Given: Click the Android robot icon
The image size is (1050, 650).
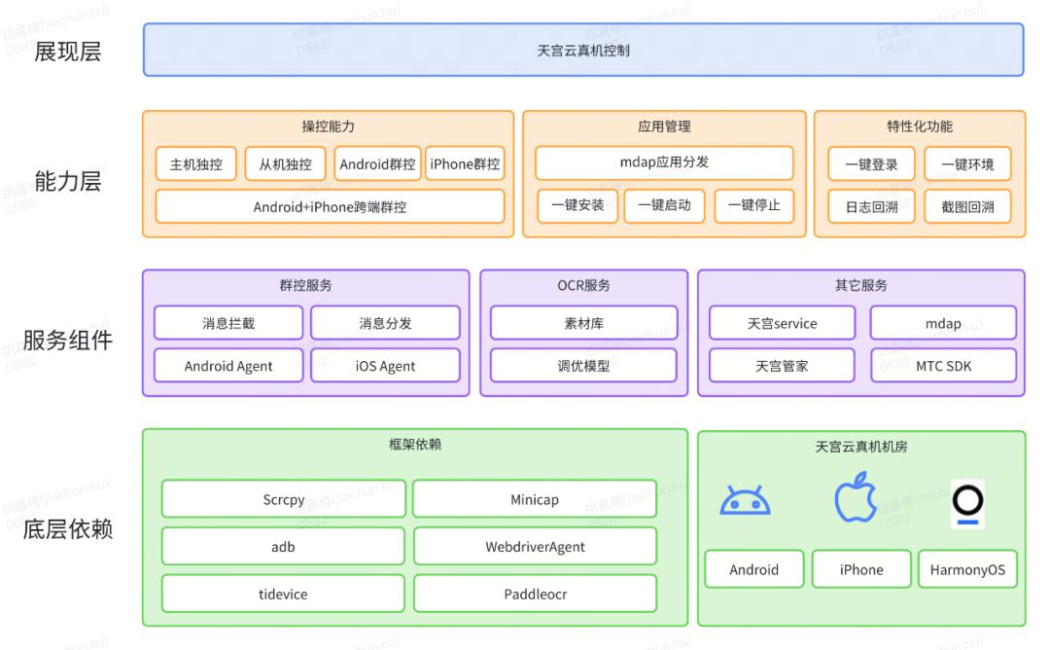Looking at the screenshot, I should click(746, 501).
